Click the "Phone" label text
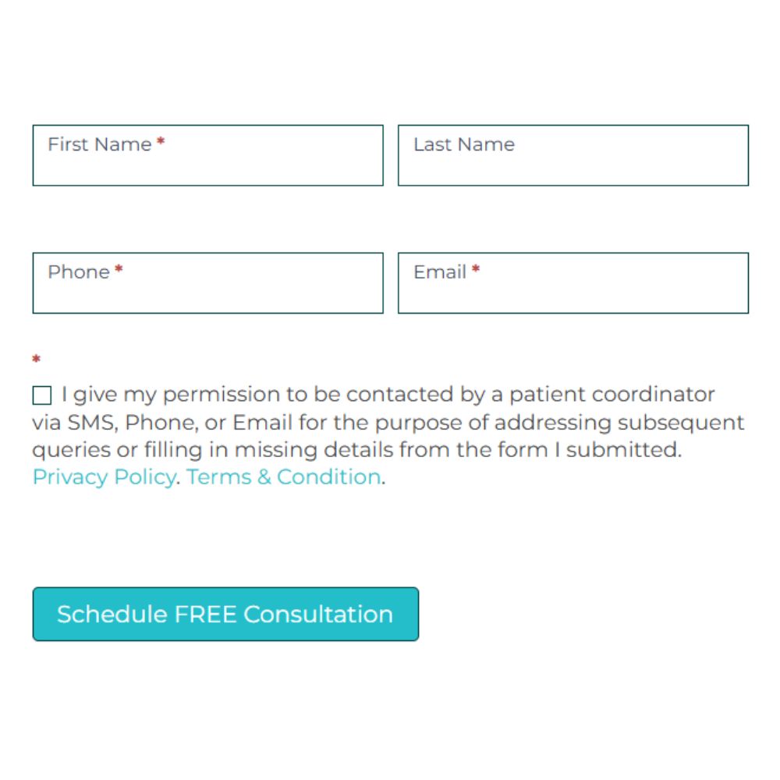 click(x=79, y=272)
